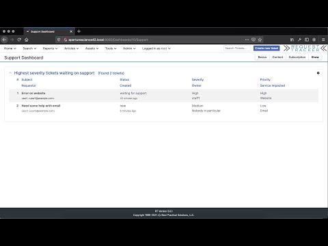The image size is (328, 246).
Task: Open the Admin dropdown menu
Action: coord(129,49)
